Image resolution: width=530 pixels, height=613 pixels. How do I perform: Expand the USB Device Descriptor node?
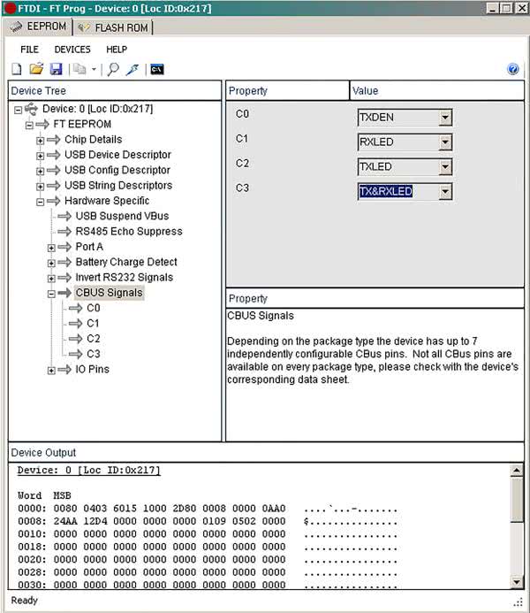click(41, 156)
